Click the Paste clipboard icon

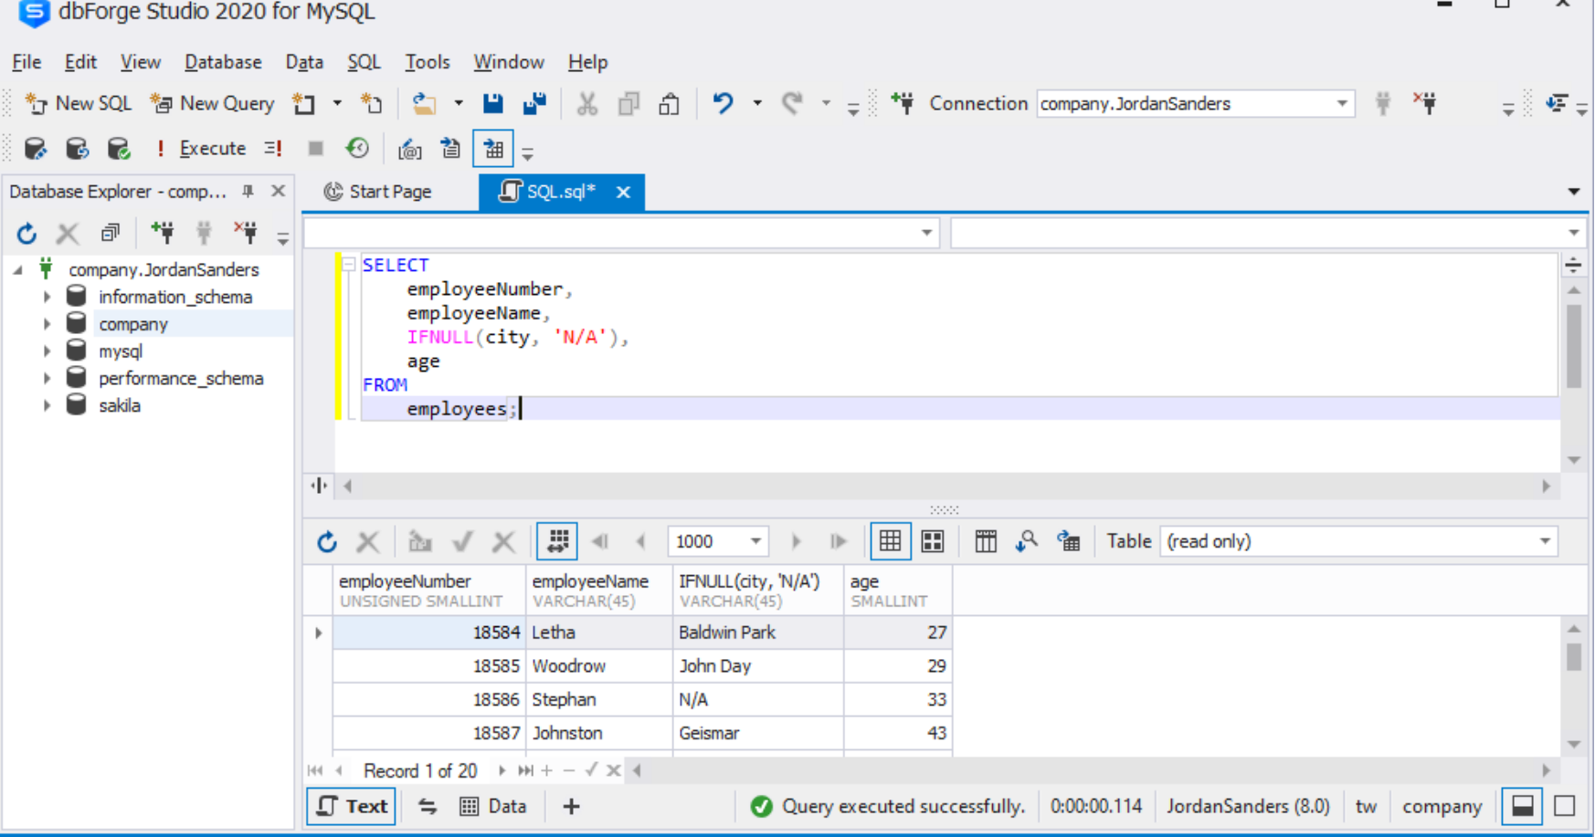(x=669, y=103)
